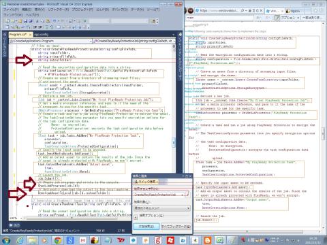Open the デバッグ(D) menu

[120, 10]
